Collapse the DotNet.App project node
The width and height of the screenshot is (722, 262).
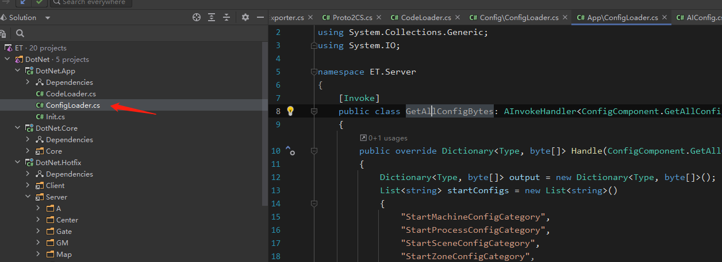click(18, 71)
